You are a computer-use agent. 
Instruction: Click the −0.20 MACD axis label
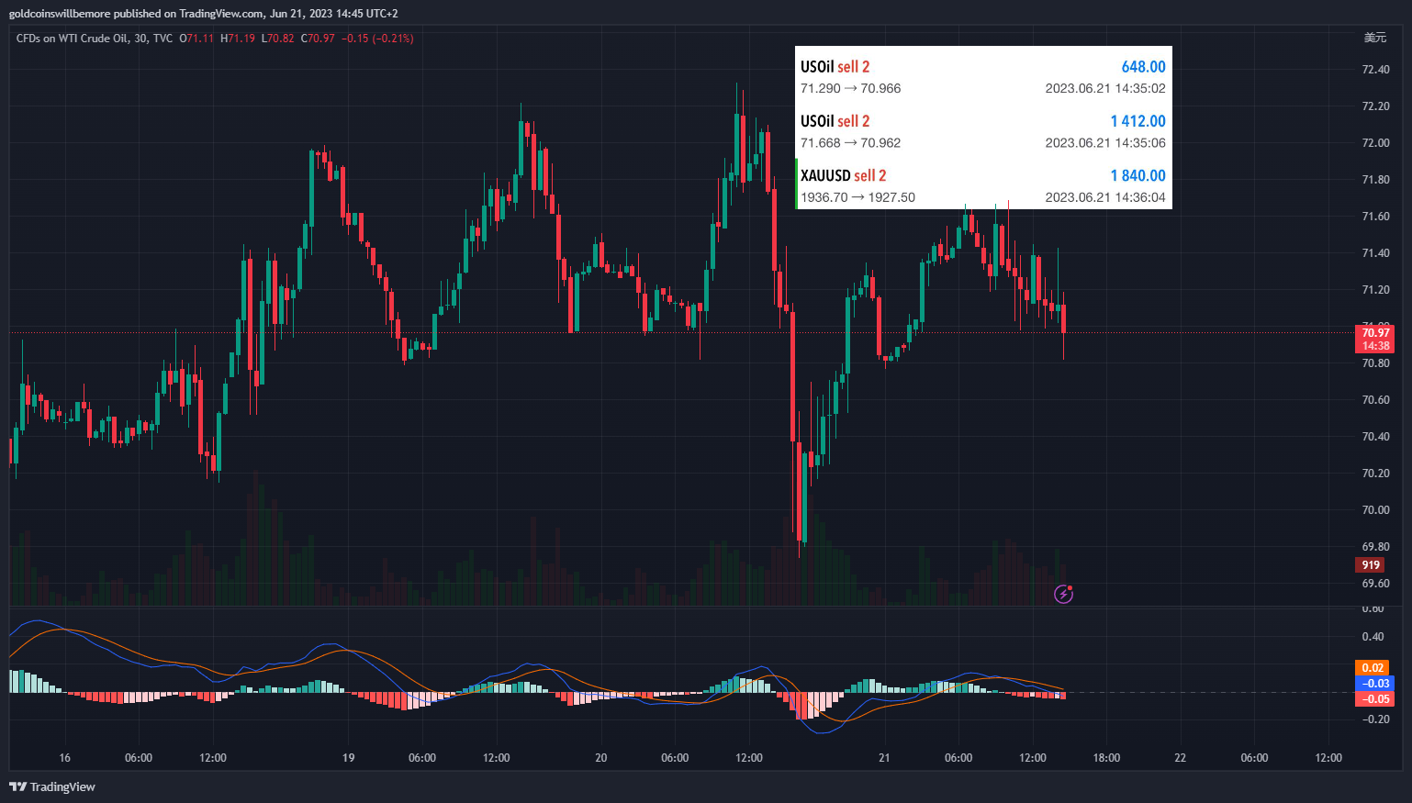[1373, 719]
